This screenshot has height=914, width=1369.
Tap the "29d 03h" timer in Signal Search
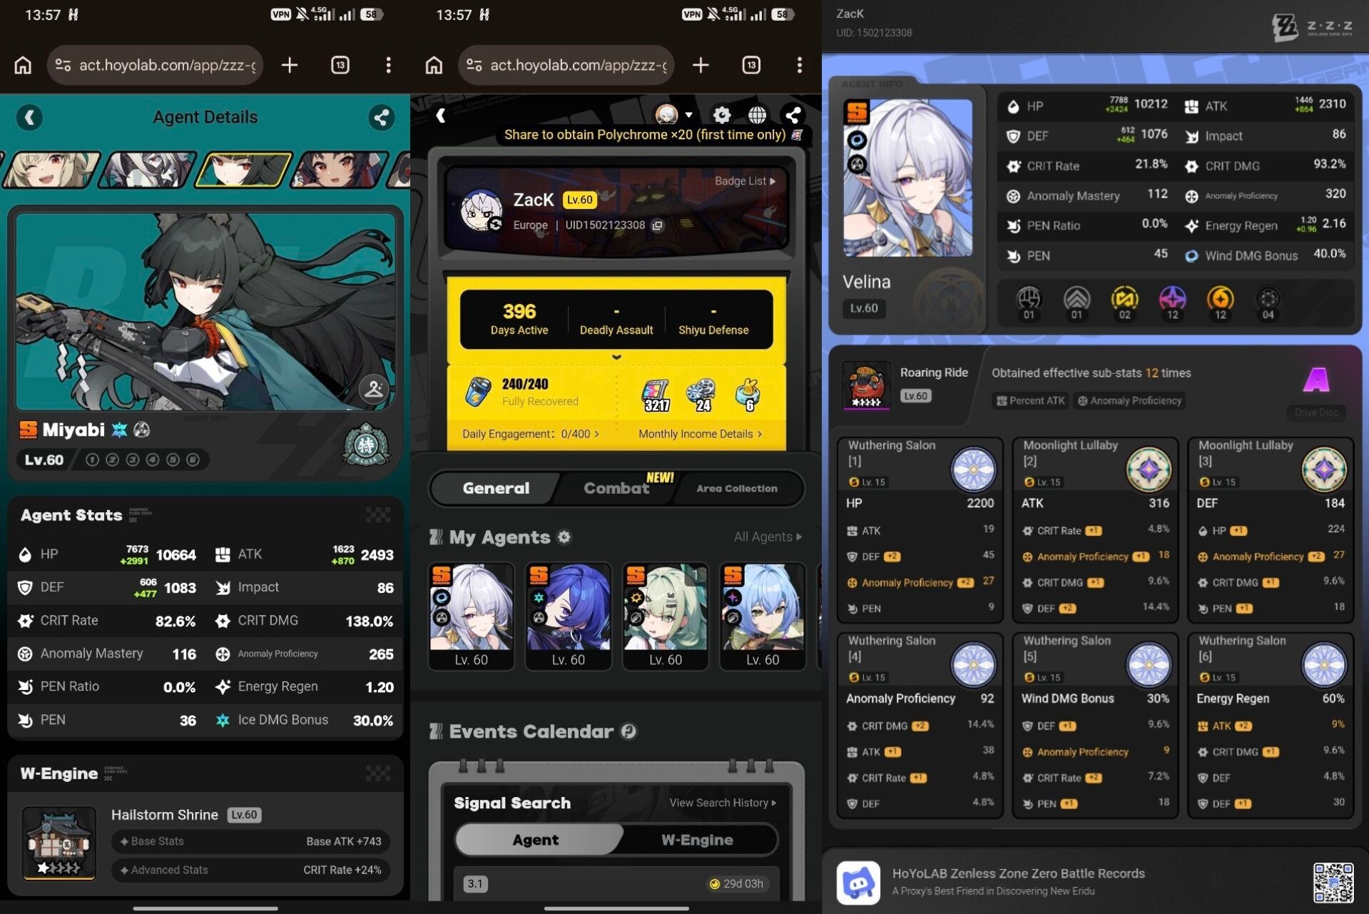point(736,883)
